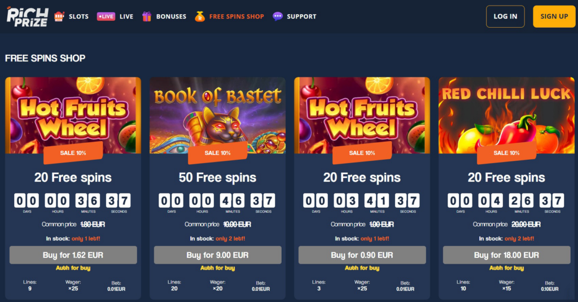578x302 pixels.
Task: Open the Book of Bastet game thumbnail
Action: point(217,115)
